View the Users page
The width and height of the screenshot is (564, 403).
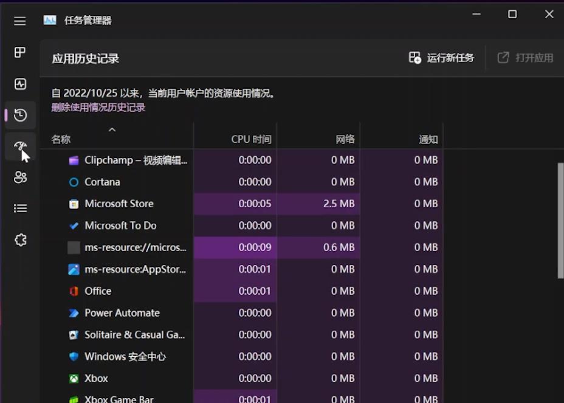tap(19, 177)
